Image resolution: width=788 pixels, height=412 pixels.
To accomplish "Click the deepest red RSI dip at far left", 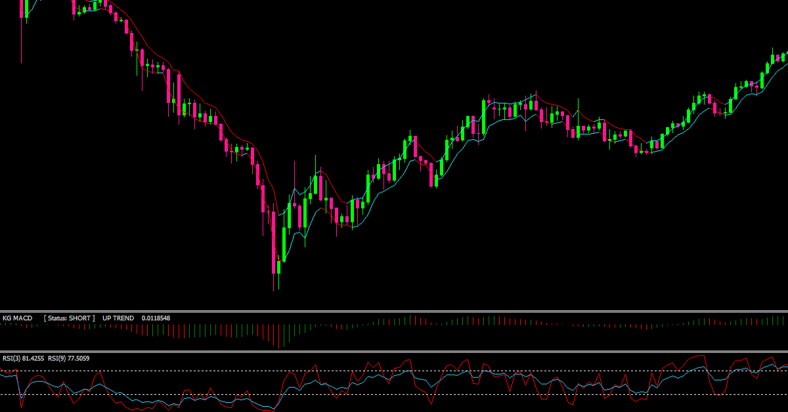I will point(21,403).
